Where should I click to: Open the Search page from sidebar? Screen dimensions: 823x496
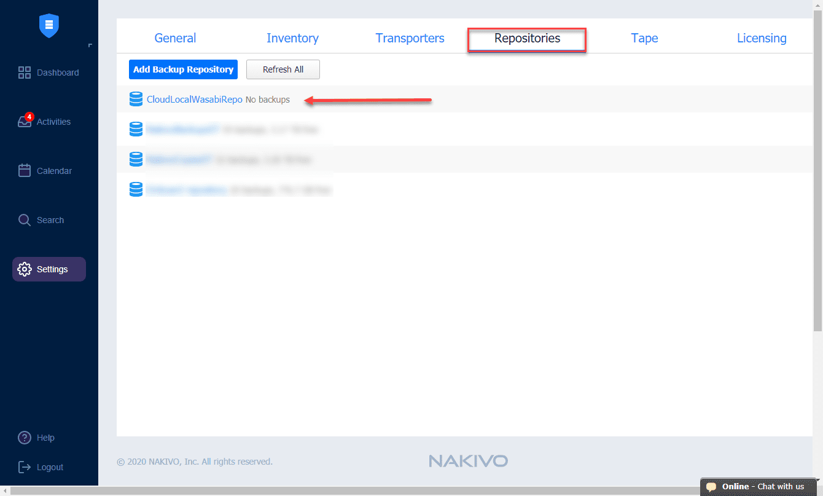(x=41, y=220)
